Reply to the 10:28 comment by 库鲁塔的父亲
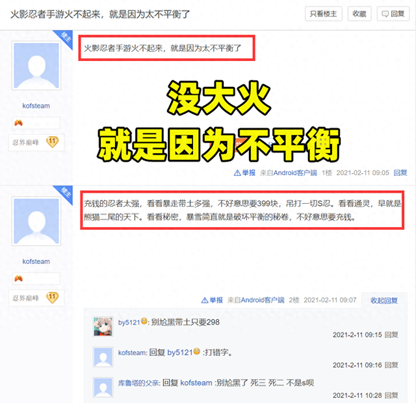 pyautogui.click(x=391, y=395)
